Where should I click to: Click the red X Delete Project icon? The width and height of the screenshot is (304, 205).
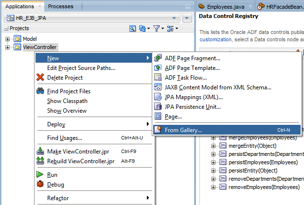tap(40, 77)
